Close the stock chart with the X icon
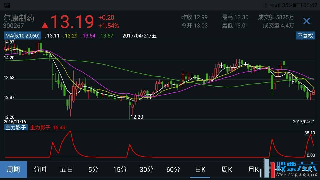This screenshot has width=320, height=180. [306, 21]
